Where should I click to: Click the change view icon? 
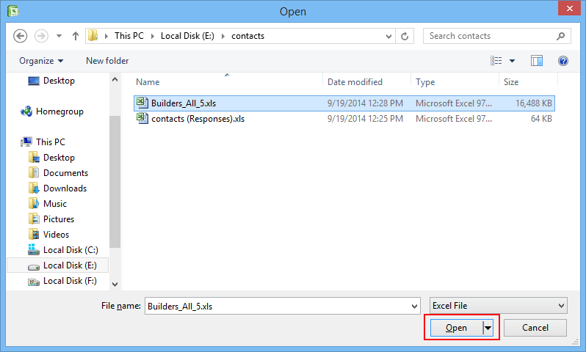496,61
